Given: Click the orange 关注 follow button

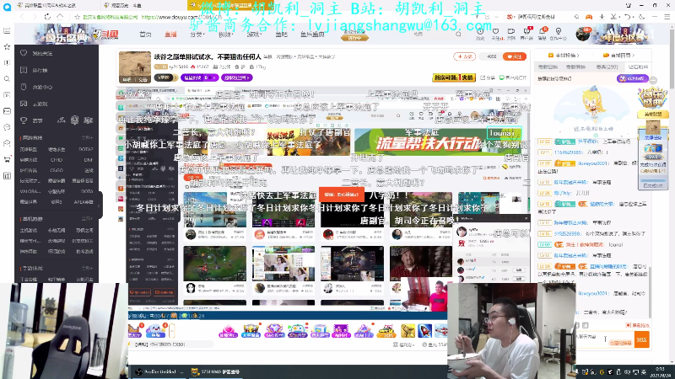Looking at the screenshot, I should [515, 56].
